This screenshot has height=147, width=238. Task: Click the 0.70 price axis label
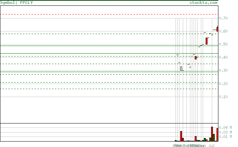(223, 18)
